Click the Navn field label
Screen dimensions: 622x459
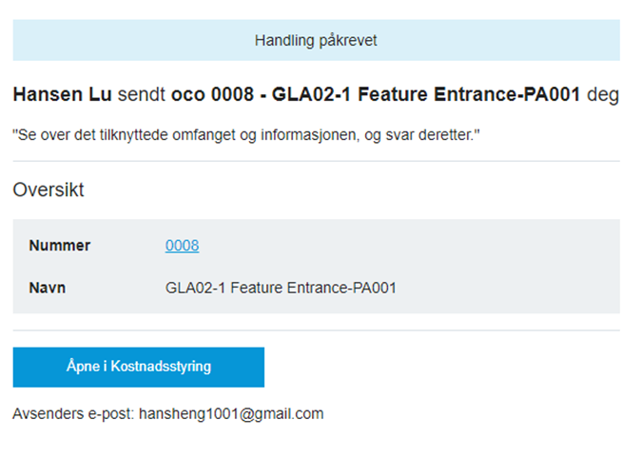coord(48,288)
